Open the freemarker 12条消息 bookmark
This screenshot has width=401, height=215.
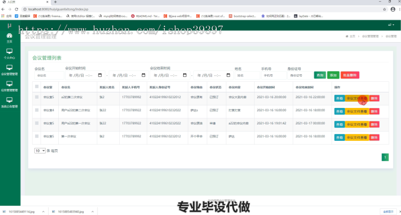click(48, 16)
